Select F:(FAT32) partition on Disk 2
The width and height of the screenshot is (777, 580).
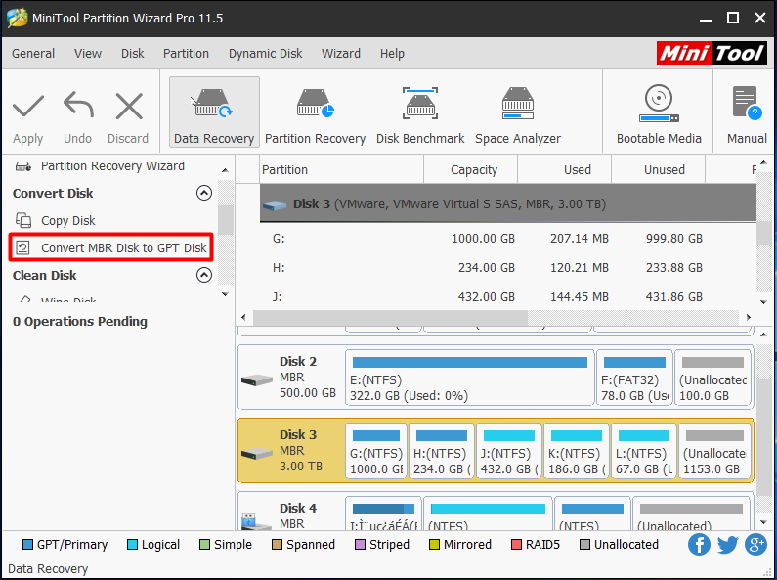click(x=634, y=378)
